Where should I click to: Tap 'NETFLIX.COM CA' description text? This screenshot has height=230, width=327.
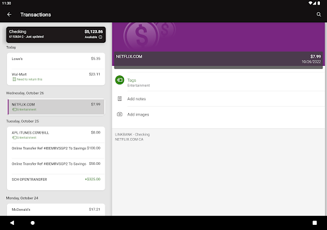pyautogui.click(x=129, y=139)
